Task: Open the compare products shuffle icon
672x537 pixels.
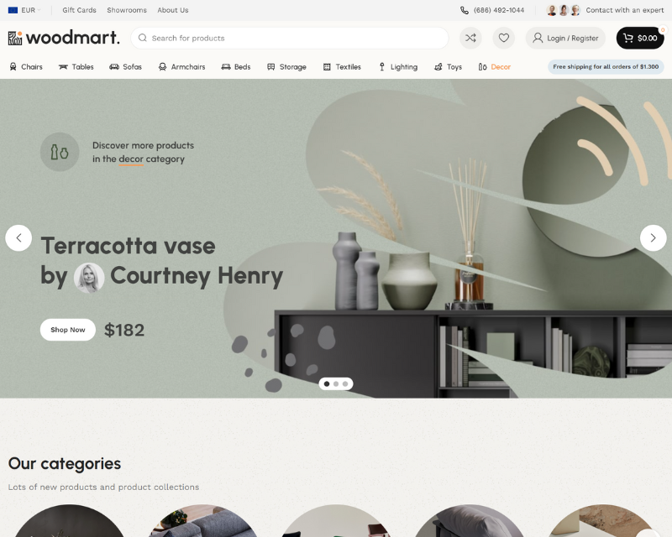Action: (x=470, y=38)
